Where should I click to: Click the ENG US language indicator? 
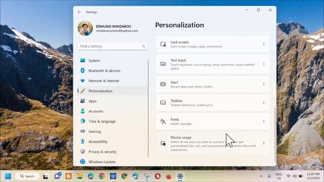[279, 176]
